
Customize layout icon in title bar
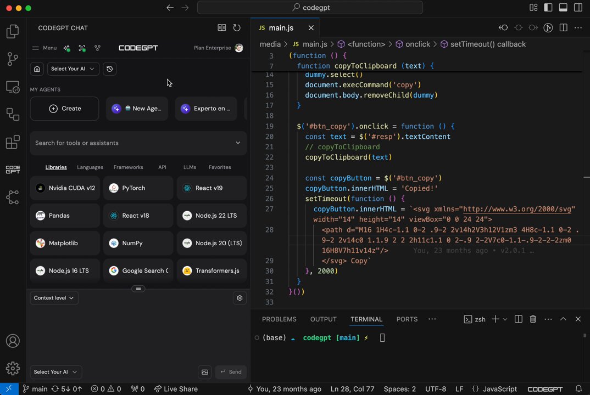533,8
